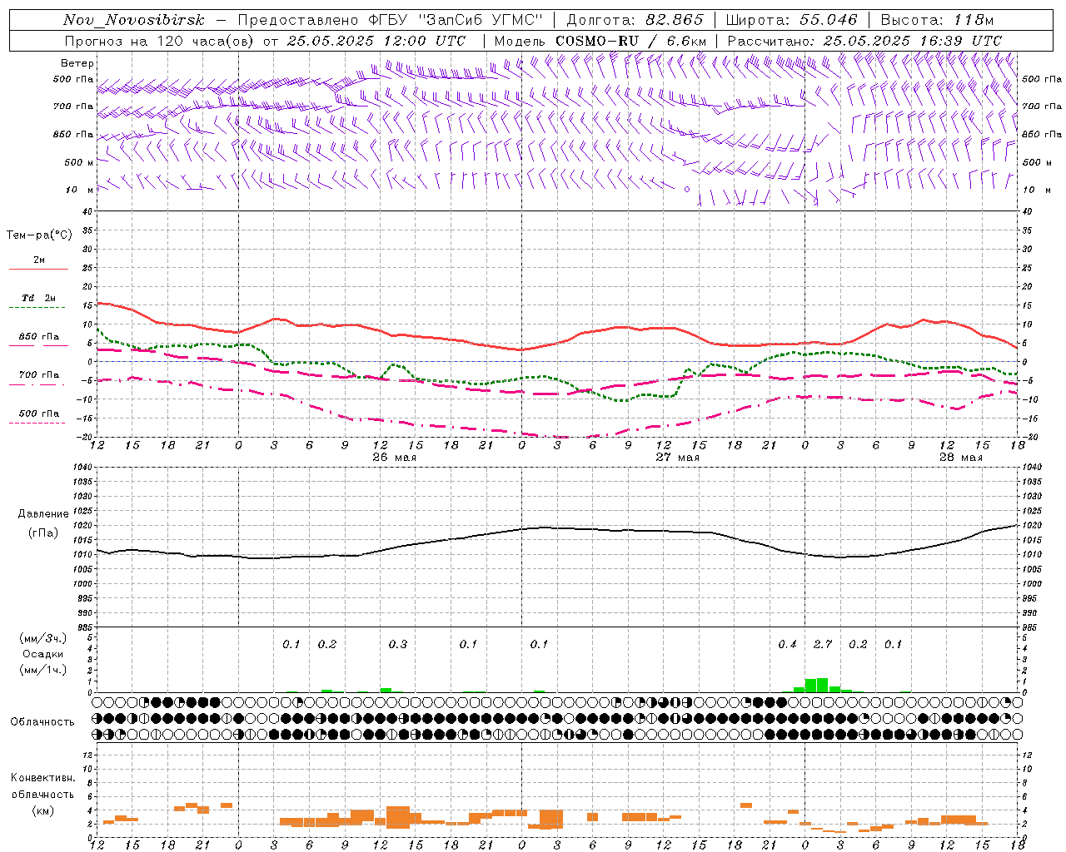This screenshot has height=852, width=1066.
Task: Click the 27 мая date label
Action: pos(677,458)
